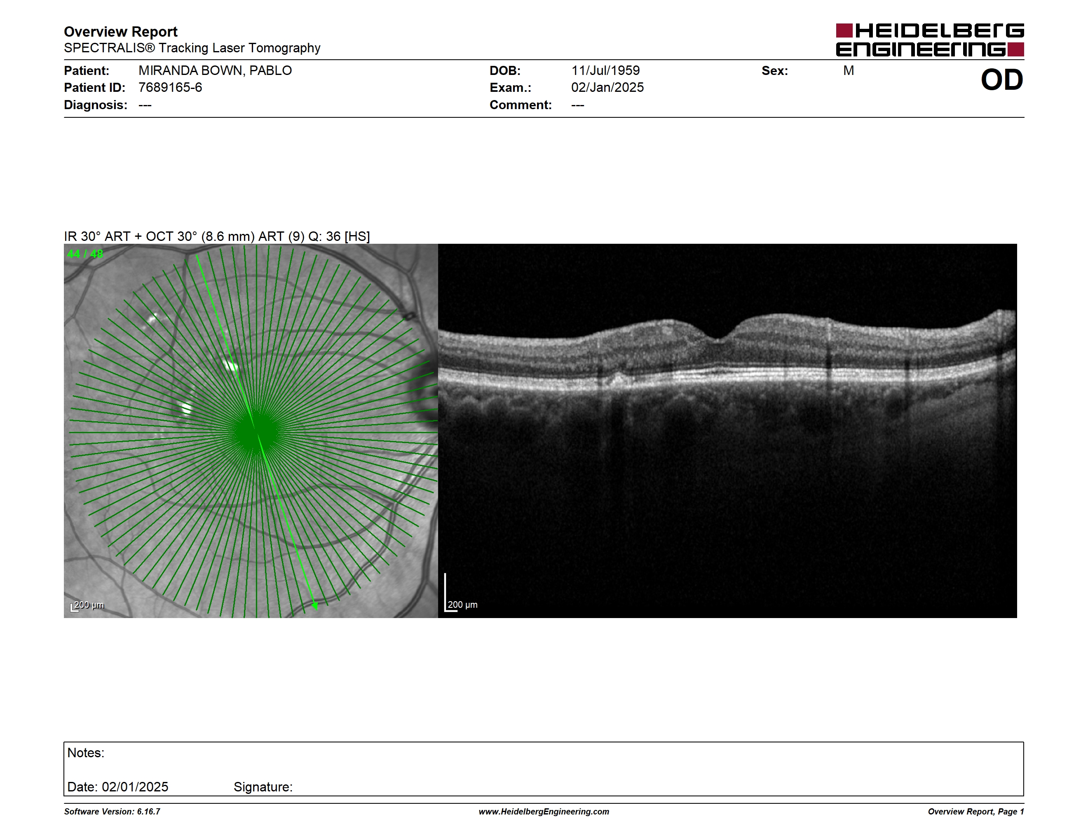Open the OCT B-scan cross-section image
Screen dimensions: 1088x840
click(727, 431)
